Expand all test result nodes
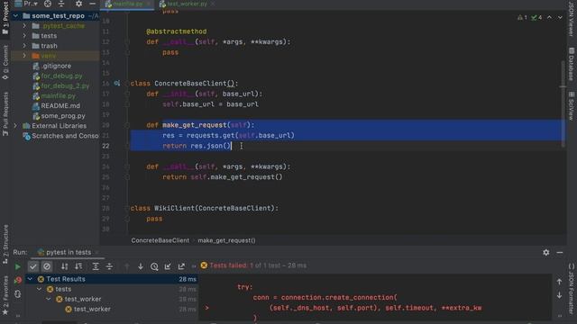577x324 pixels. click(96, 266)
